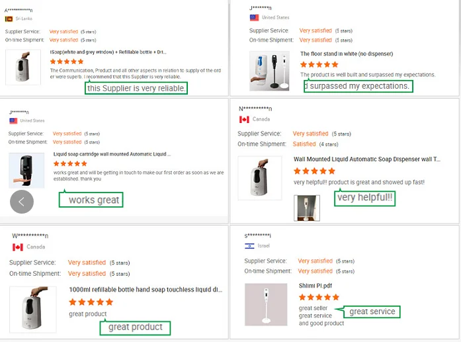
Task: Open Liquid soap cartridge wall mounted title
Action: point(112,154)
